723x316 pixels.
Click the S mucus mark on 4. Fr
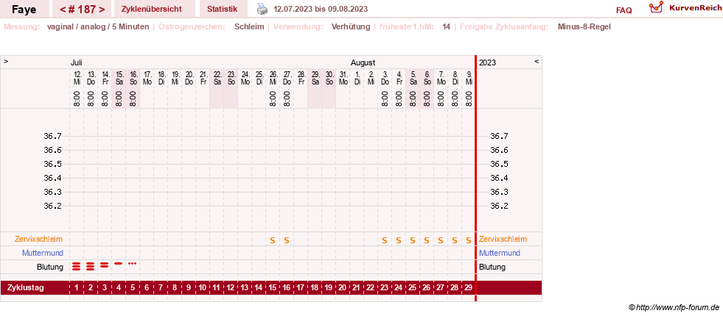(x=399, y=240)
